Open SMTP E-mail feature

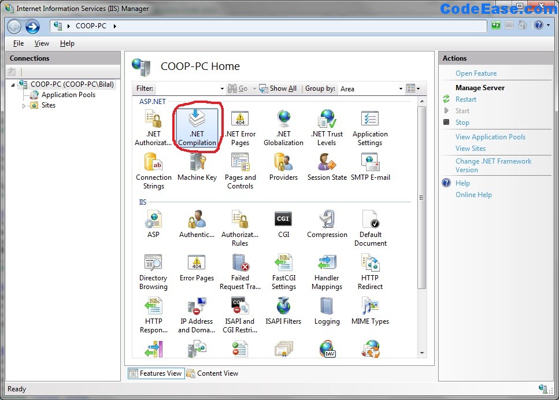tap(371, 167)
